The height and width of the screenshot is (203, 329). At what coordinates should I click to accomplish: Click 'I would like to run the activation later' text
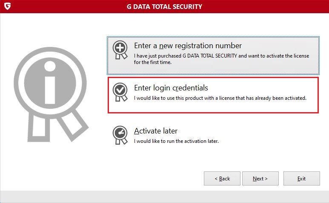click(176, 141)
